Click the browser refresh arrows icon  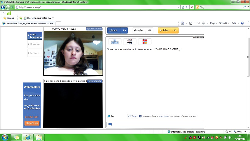point(187,7)
